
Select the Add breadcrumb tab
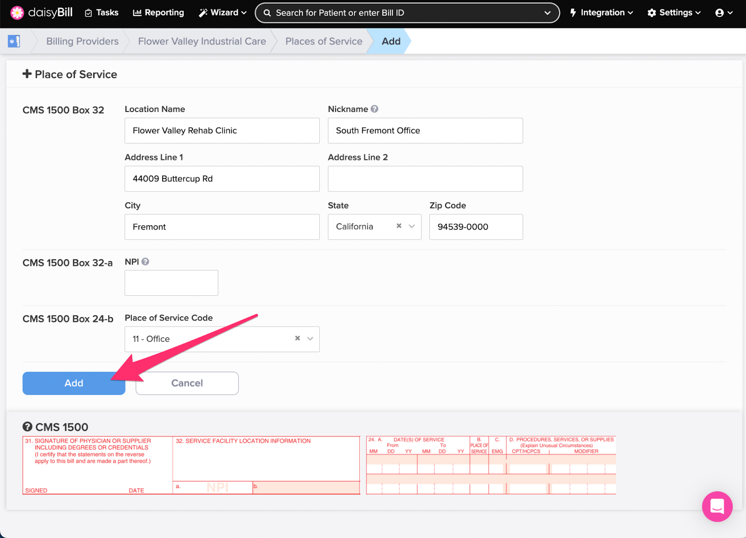click(391, 41)
